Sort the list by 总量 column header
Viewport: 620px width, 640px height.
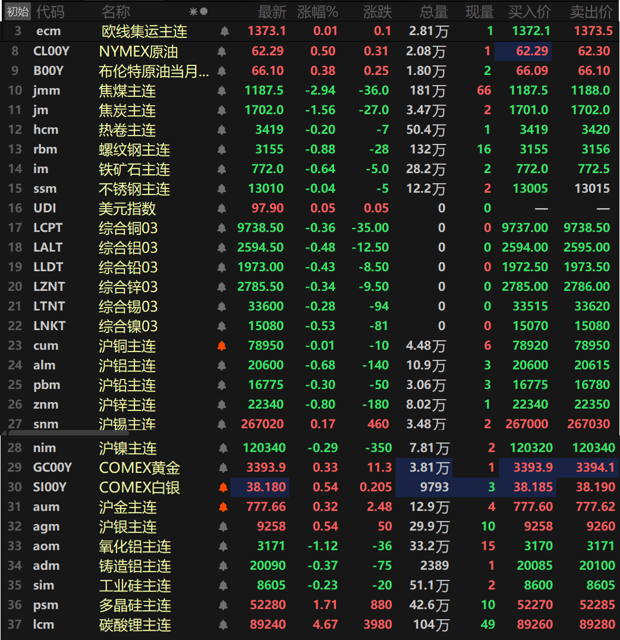[433, 11]
